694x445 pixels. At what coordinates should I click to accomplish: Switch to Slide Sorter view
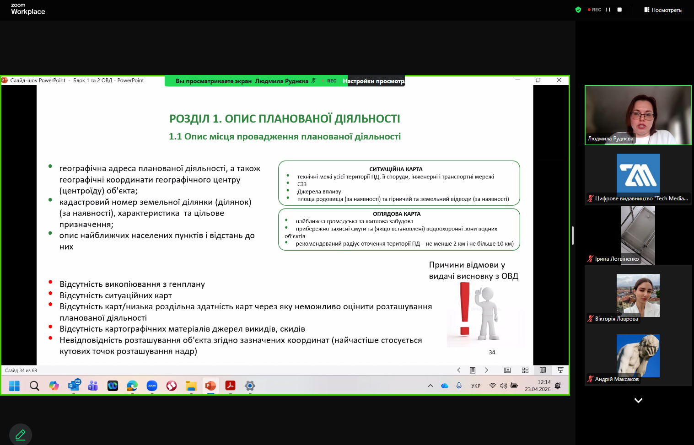(525, 370)
